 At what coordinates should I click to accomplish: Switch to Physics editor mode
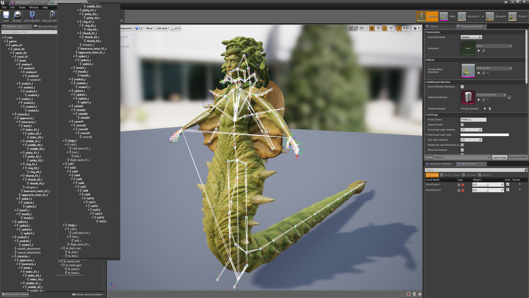coord(518,16)
